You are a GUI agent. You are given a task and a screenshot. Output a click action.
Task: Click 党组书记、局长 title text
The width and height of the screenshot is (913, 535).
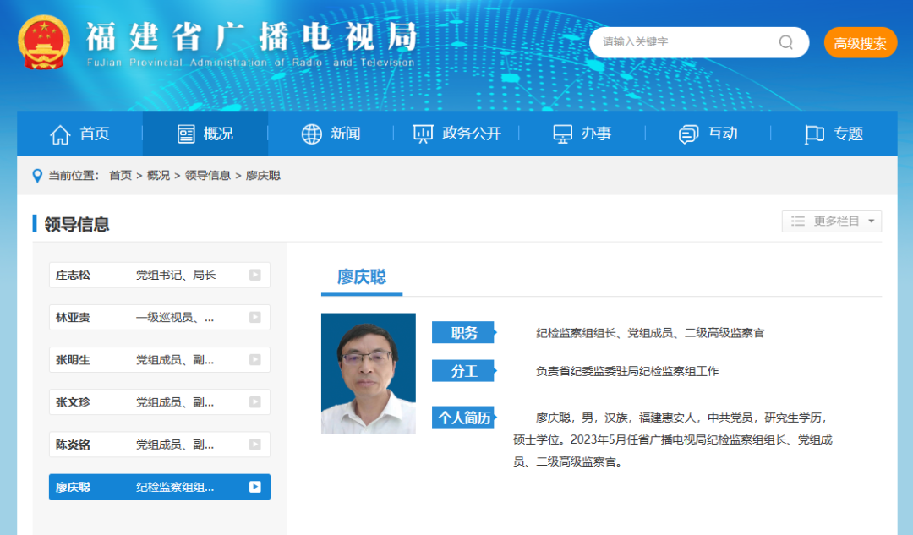point(176,275)
